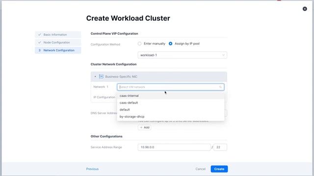Go to the Basic Information step
Viewport: 314px width, 176px height.
[58, 35]
